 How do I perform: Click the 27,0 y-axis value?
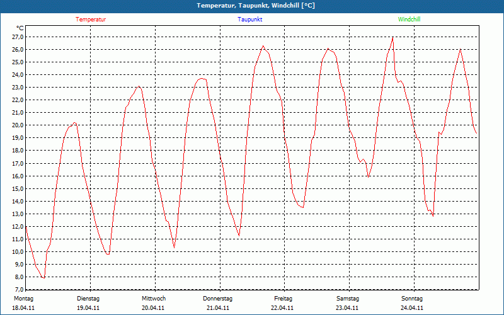(18, 37)
